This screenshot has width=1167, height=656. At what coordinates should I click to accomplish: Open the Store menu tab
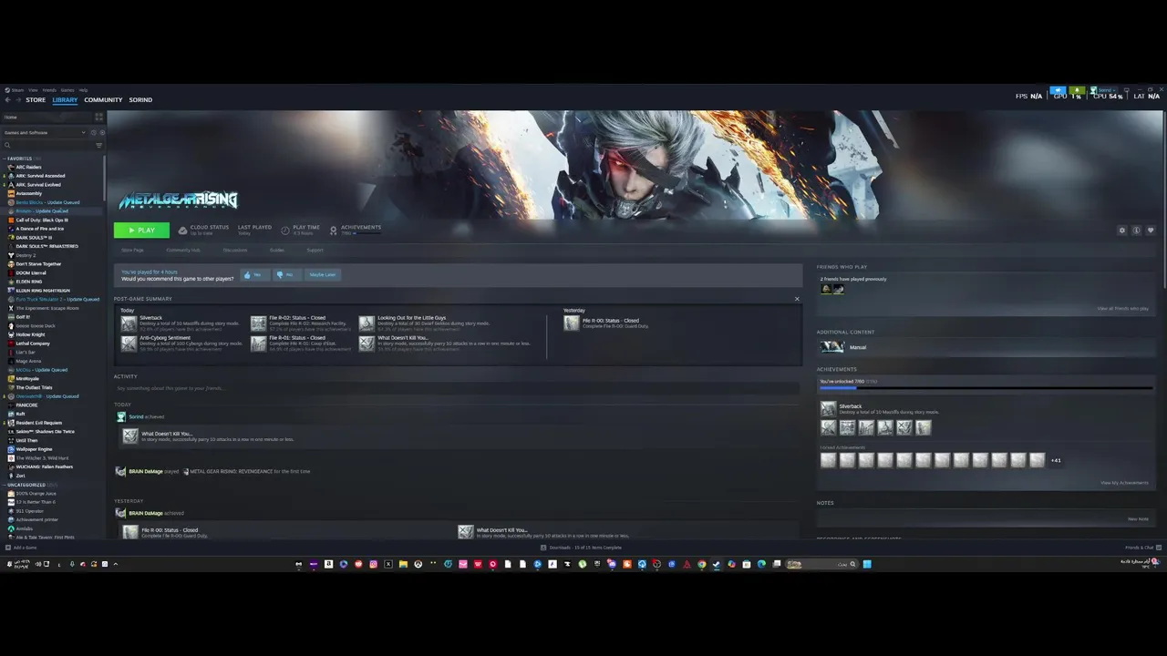click(36, 99)
